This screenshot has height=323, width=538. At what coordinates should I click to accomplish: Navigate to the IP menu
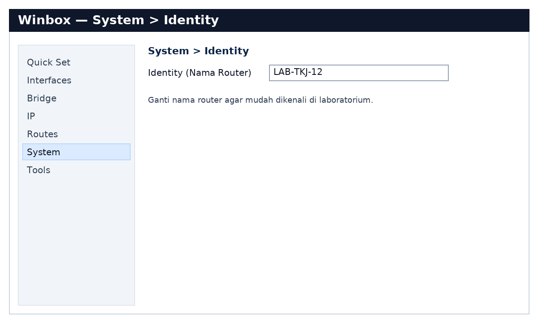pyautogui.click(x=31, y=116)
